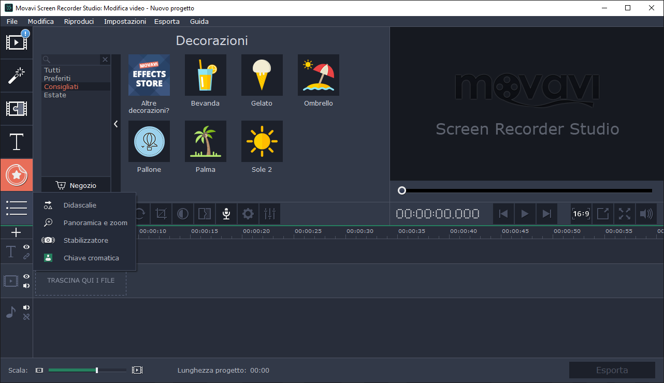This screenshot has height=383, width=664.
Task: Open the Modifica menu
Action: [x=41, y=21]
